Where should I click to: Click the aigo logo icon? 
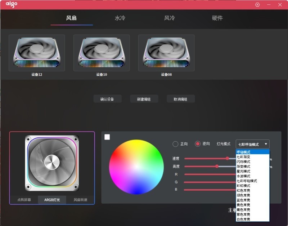(11, 5)
